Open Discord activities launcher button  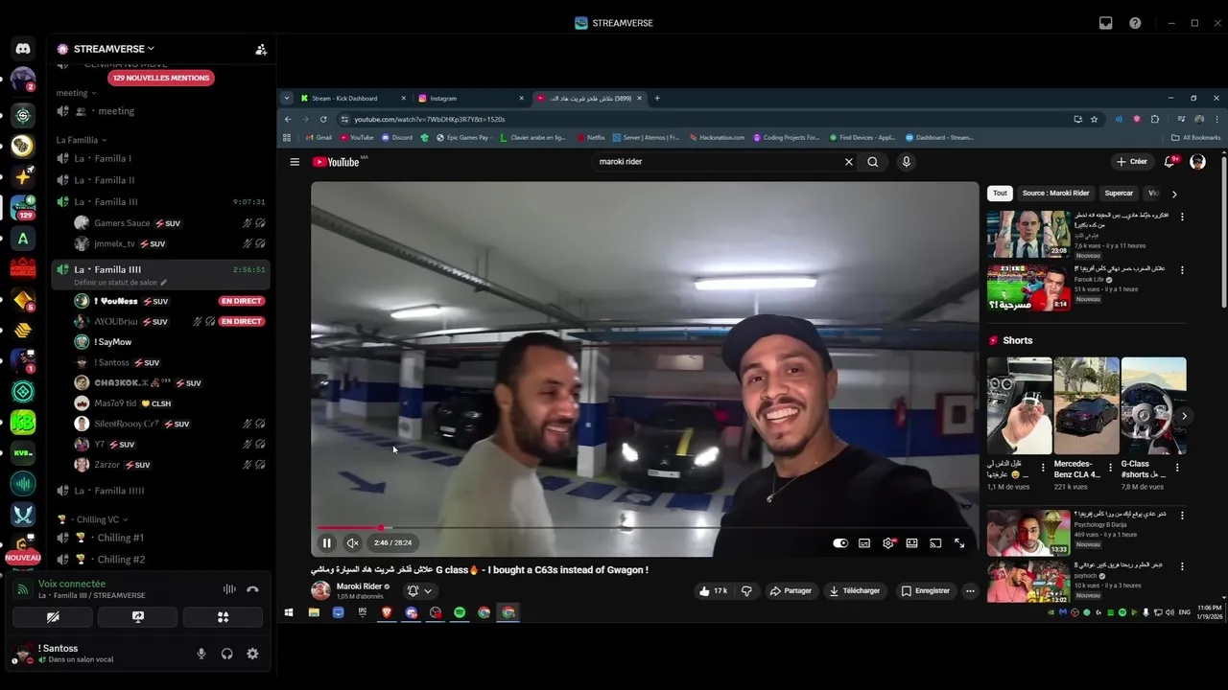(223, 617)
